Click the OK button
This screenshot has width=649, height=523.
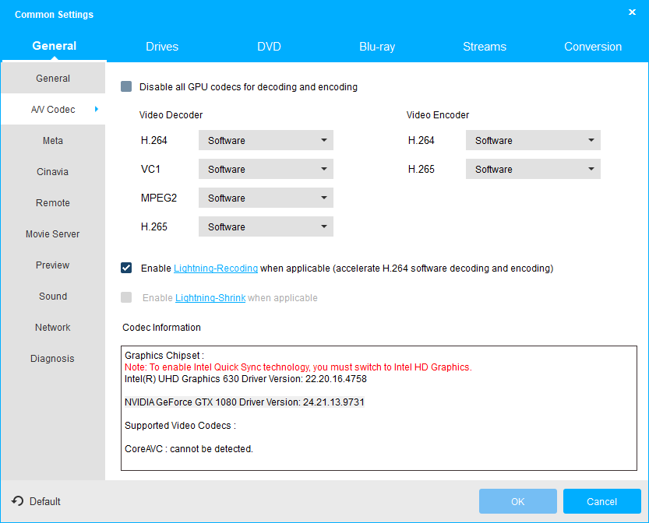[518, 501]
